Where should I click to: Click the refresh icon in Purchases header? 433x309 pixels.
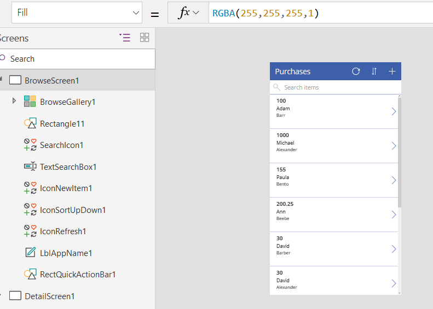click(x=356, y=72)
